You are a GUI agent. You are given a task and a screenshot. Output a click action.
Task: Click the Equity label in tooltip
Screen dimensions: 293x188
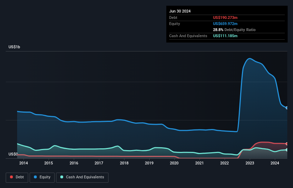[x=175, y=24]
